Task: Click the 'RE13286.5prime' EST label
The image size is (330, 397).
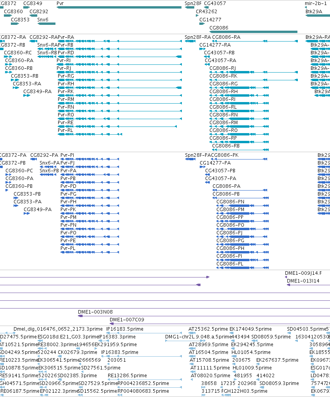Action: coord(127,375)
